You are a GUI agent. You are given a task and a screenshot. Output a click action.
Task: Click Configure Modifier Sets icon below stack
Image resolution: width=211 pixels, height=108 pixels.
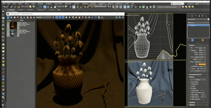click(x=203, y=40)
